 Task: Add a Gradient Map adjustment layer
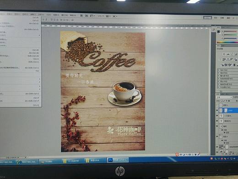234,65
